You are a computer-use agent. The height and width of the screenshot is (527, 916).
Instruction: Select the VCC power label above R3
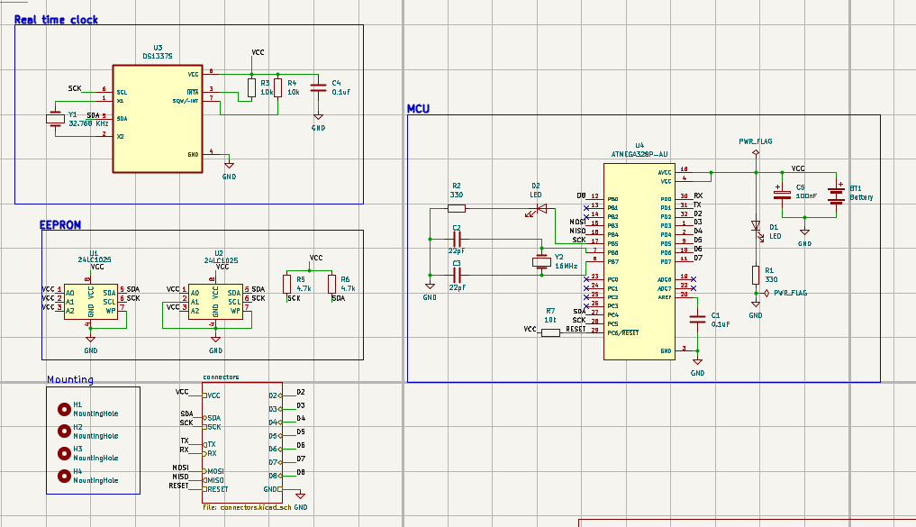(x=258, y=52)
